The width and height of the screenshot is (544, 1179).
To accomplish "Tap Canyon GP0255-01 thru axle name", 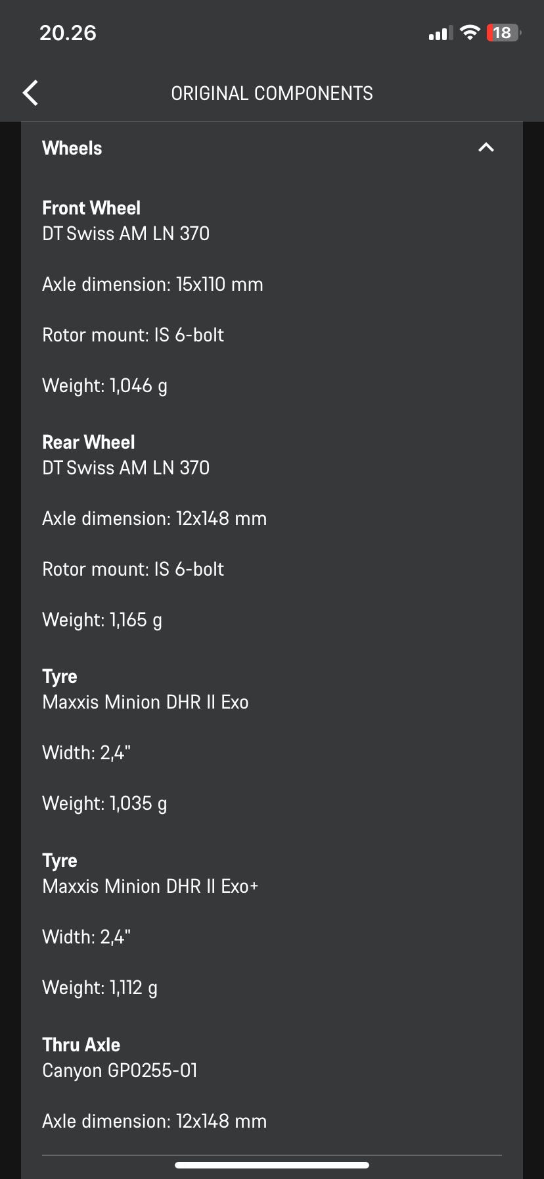I will pos(120,1070).
